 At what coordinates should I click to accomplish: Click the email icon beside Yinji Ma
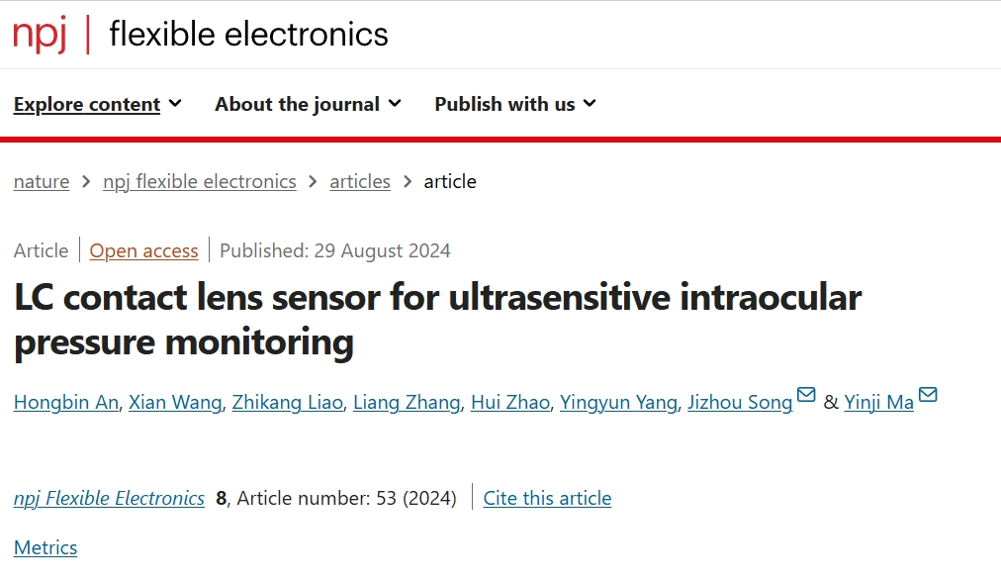(928, 396)
